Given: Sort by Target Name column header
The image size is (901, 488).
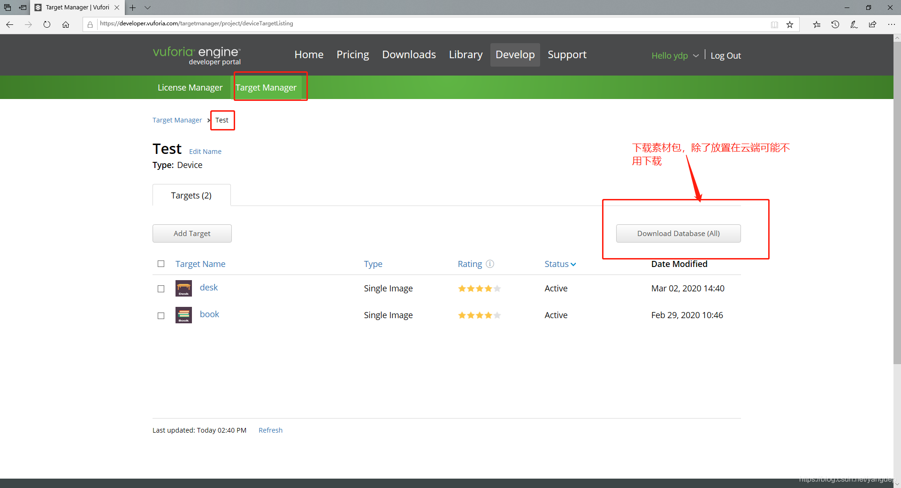Looking at the screenshot, I should coord(200,264).
